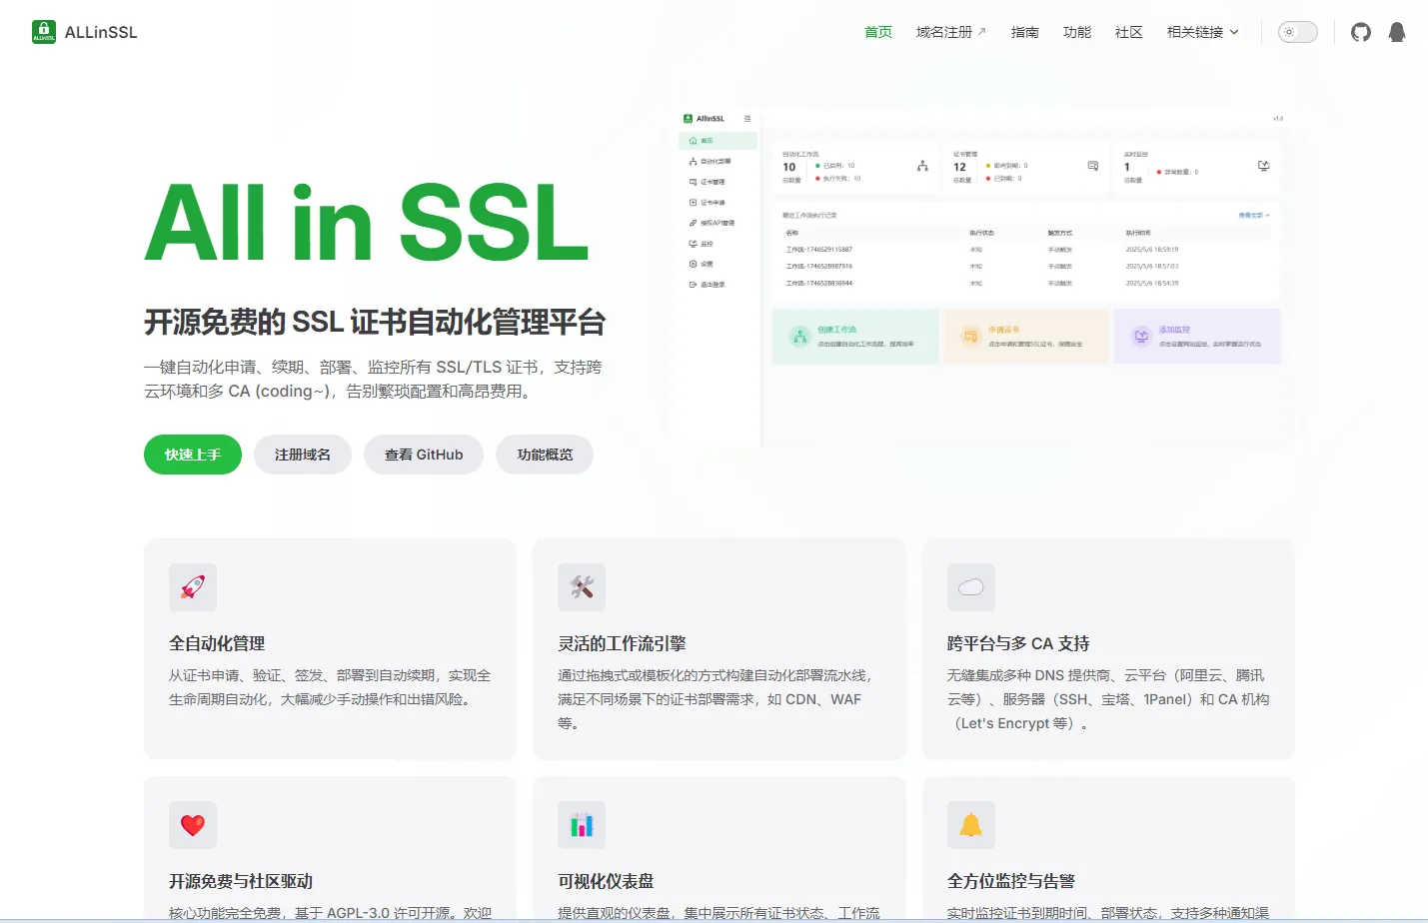The width and height of the screenshot is (1428, 923).
Task: Open the 功能 navigation item
Action: click(1077, 32)
